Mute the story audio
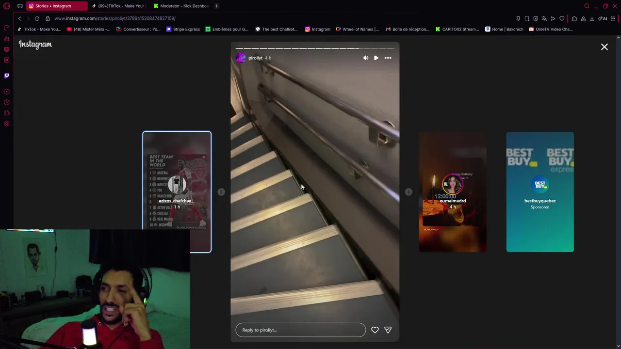The image size is (621, 349). coord(366,58)
